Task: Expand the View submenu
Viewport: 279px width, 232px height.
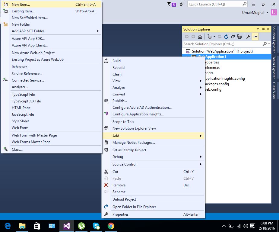Action: (153, 81)
